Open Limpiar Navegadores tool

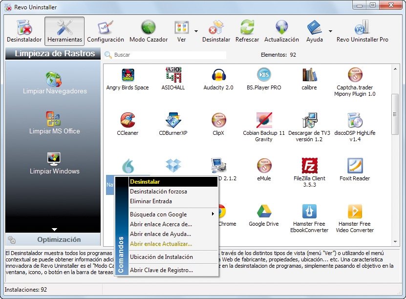(54, 83)
